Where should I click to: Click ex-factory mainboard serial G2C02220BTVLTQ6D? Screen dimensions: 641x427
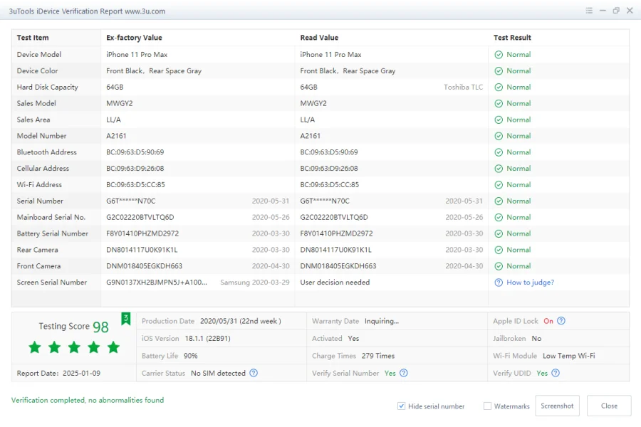(140, 217)
